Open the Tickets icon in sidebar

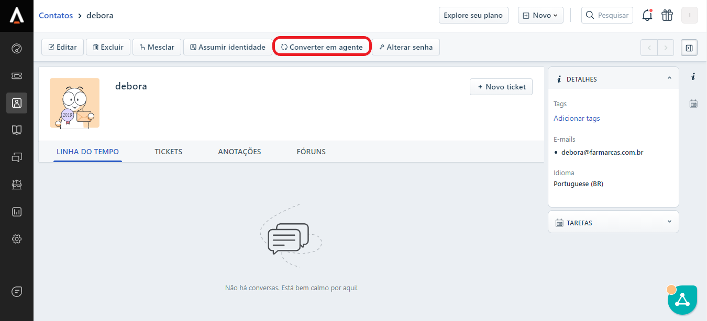point(17,76)
